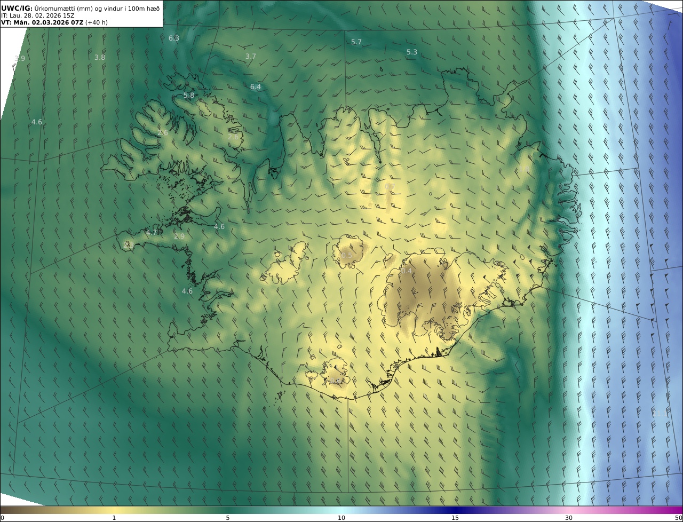Click the 'UWC/IG:' label in the header
This screenshot has width=683, height=522.
click(17, 8)
